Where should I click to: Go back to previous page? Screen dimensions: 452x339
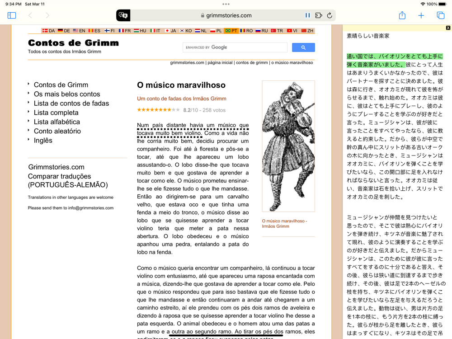[x=30, y=15]
